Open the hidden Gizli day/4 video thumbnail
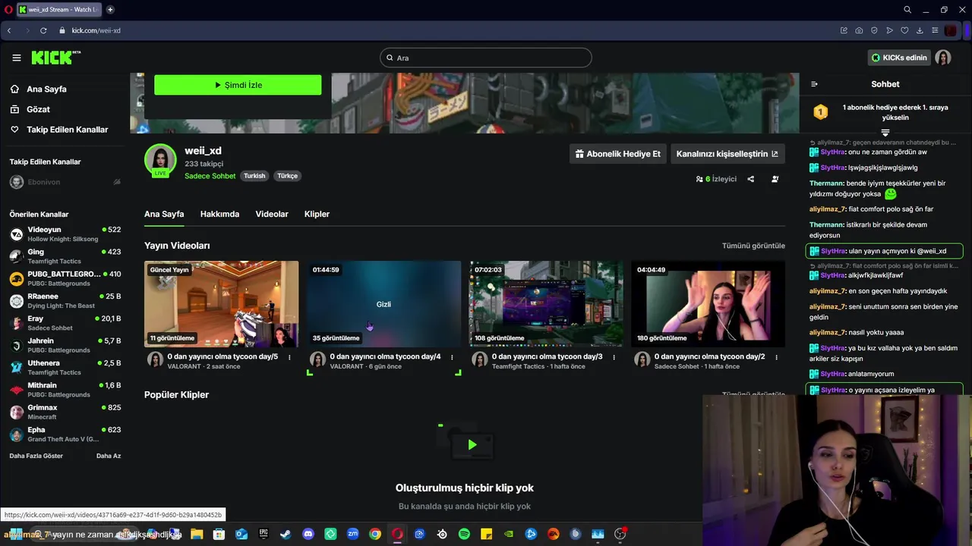Viewport: 972px width, 546px height. click(x=383, y=304)
